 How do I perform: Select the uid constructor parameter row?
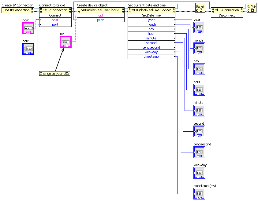pyautogui.click(x=101, y=15)
